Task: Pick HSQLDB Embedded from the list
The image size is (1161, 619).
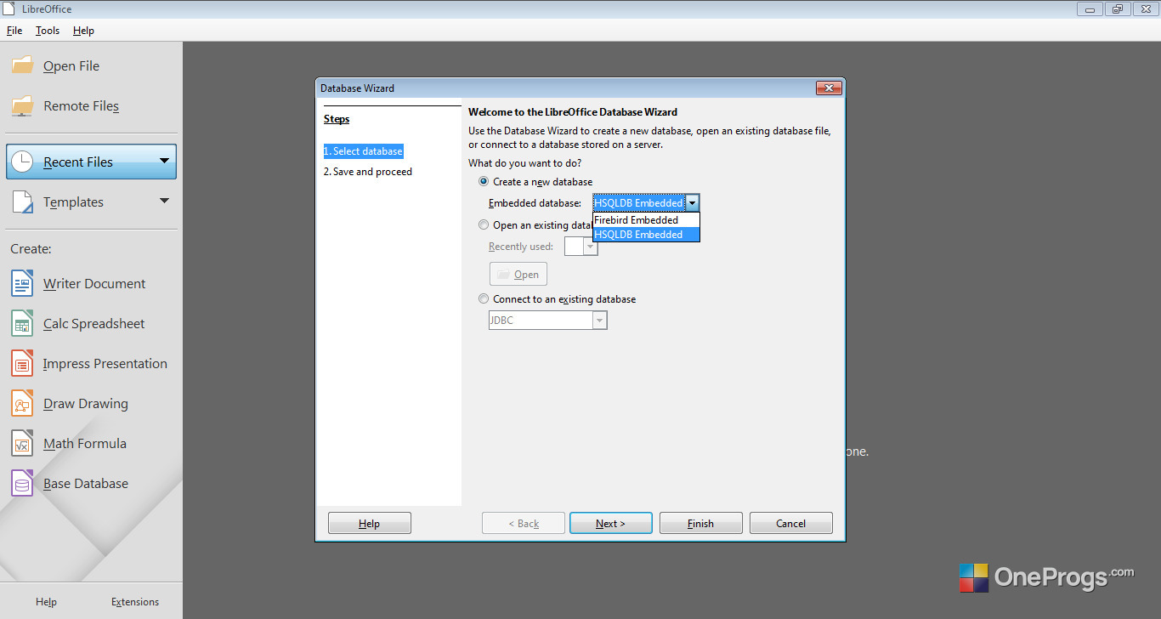Action: pos(646,234)
